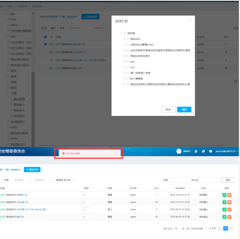Select 媒体助手 in the sidebar tree
240x239 pixels.
pyautogui.click(x=19, y=111)
